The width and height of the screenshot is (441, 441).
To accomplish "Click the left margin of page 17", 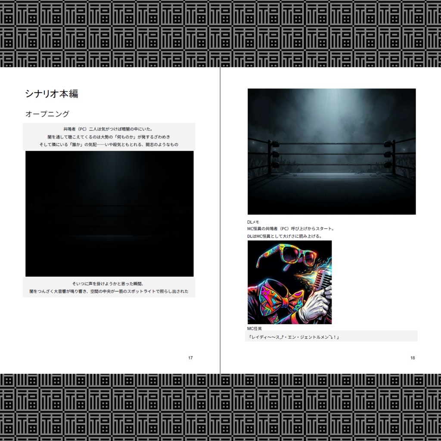I will point(13,215).
